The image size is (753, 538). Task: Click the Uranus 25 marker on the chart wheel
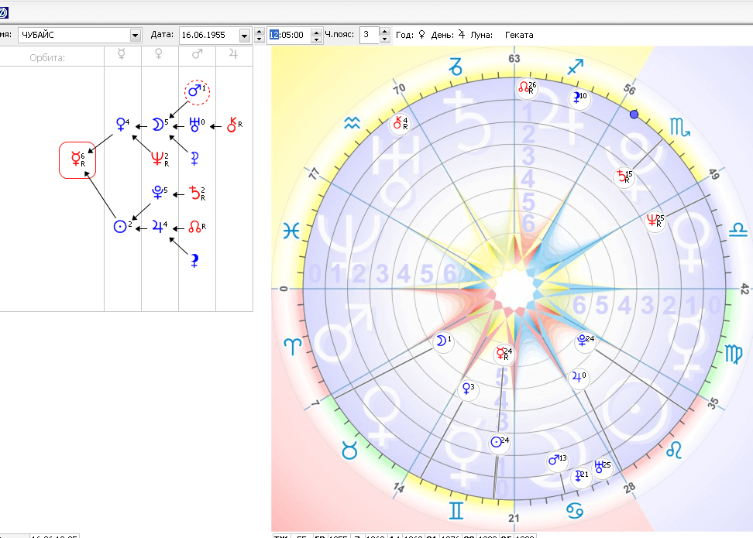click(602, 467)
